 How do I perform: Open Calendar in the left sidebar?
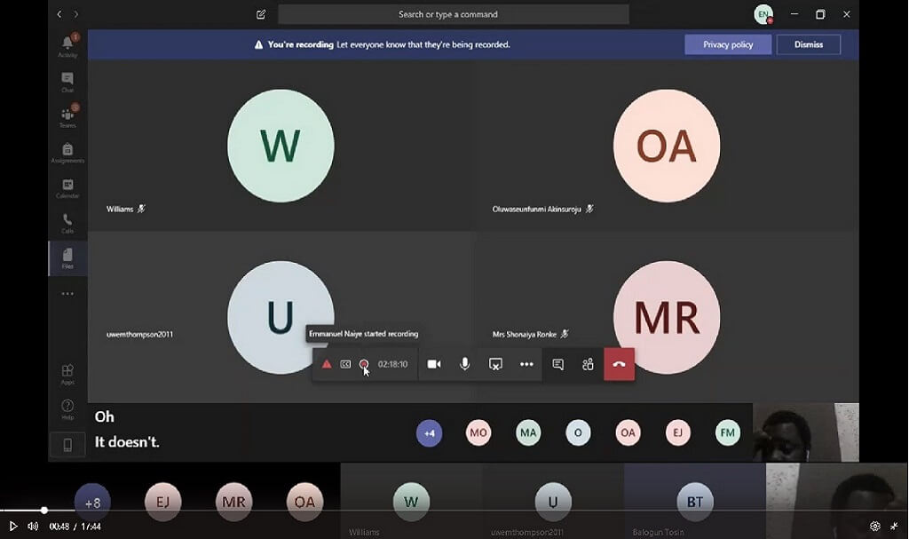[x=67, y=187]
